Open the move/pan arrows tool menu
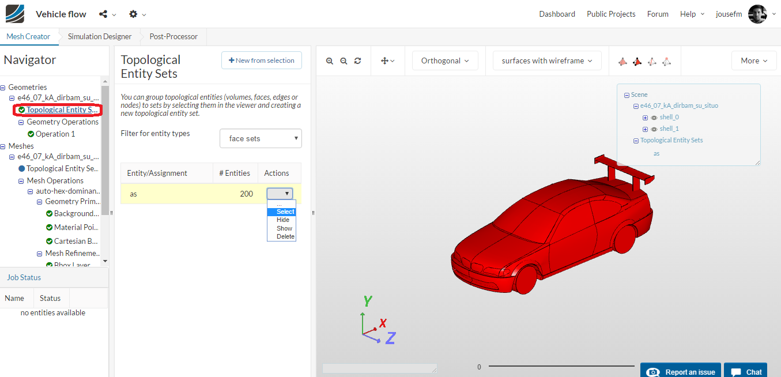This screenshot has height=377, width=781. (387, 61)
